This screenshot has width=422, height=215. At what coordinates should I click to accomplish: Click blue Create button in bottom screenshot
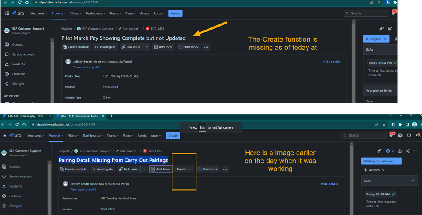[173, 135]
